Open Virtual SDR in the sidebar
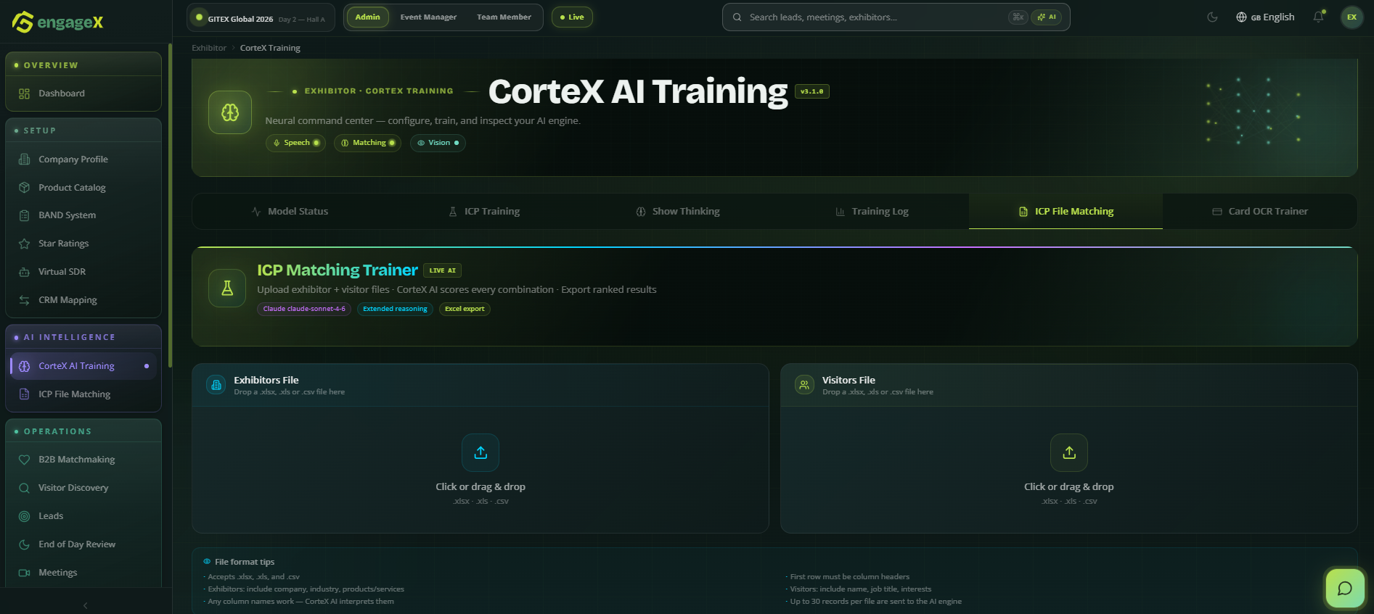This screenshot has width=1374, height=614. tap(83, 272)
